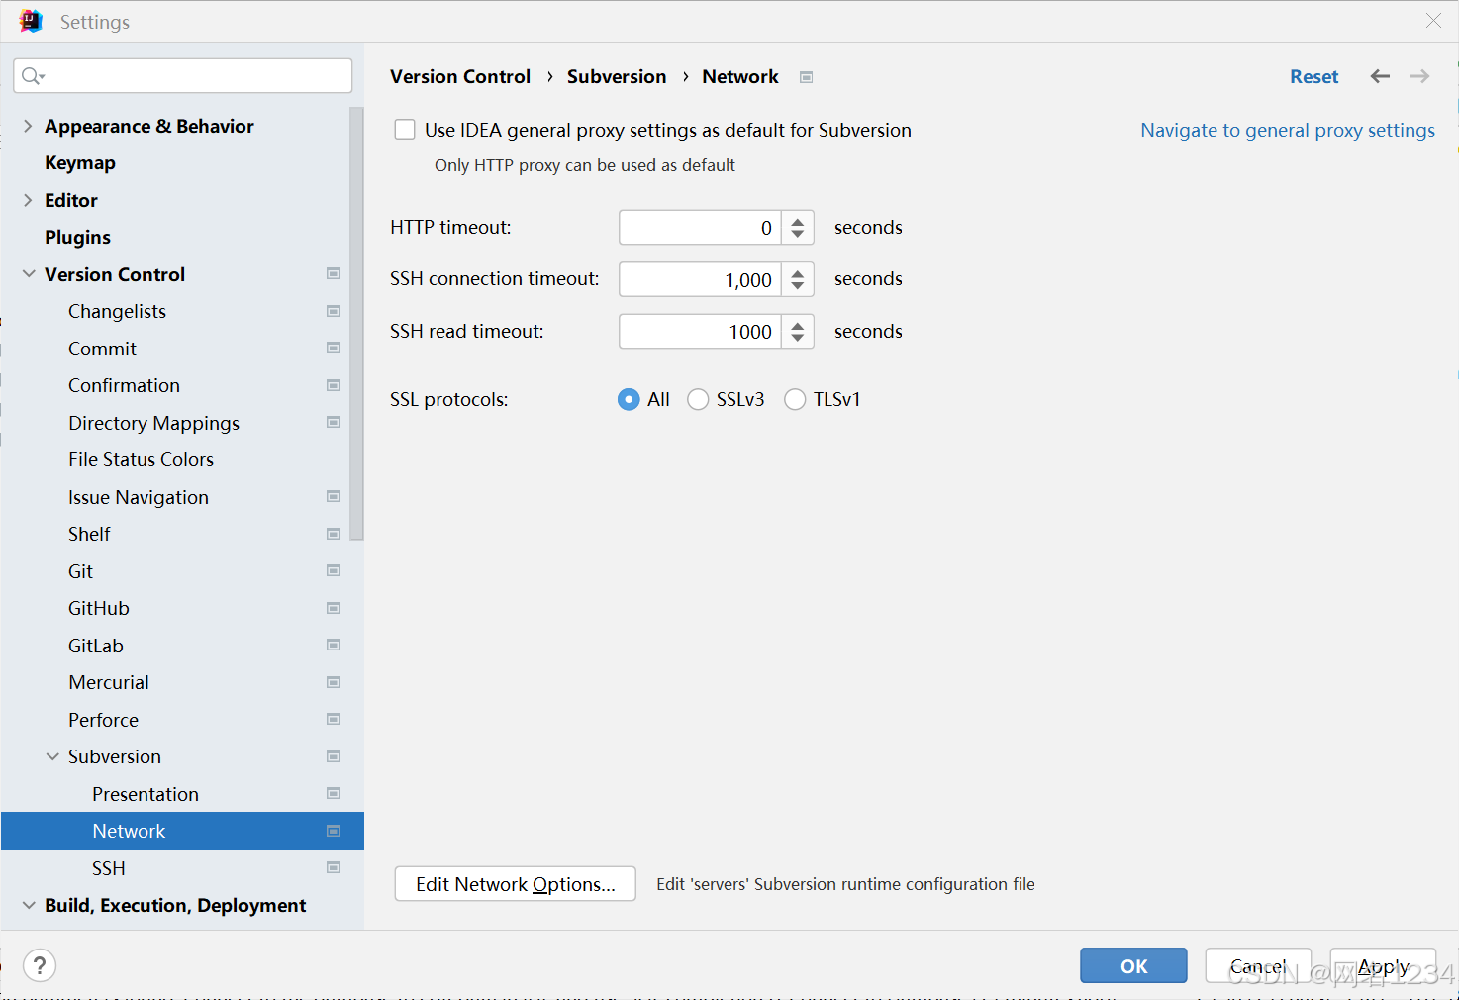The image size is (1459, 1000).
Task: Expand Appearance & Behavior section
Action: (28, 126)
